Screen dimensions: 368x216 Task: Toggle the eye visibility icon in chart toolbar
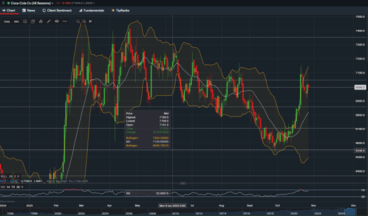pos(56,22)
